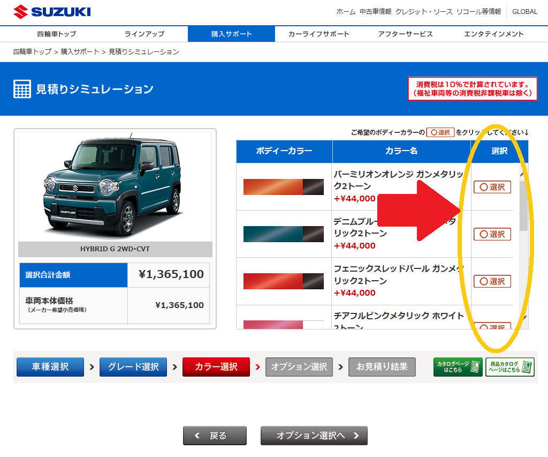Click the phoenix red pearl color swatch
This screenshot has height=457, width=548.
[284, 281]
